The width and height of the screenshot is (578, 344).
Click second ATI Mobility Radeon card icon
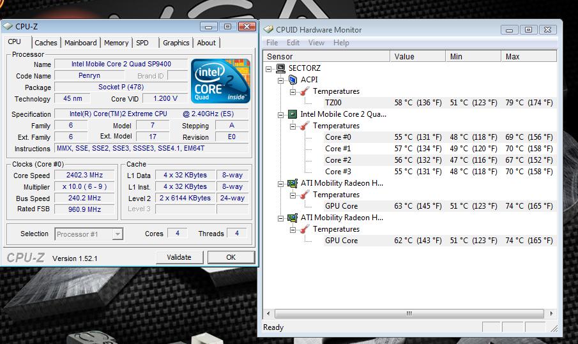pos(293,218)
